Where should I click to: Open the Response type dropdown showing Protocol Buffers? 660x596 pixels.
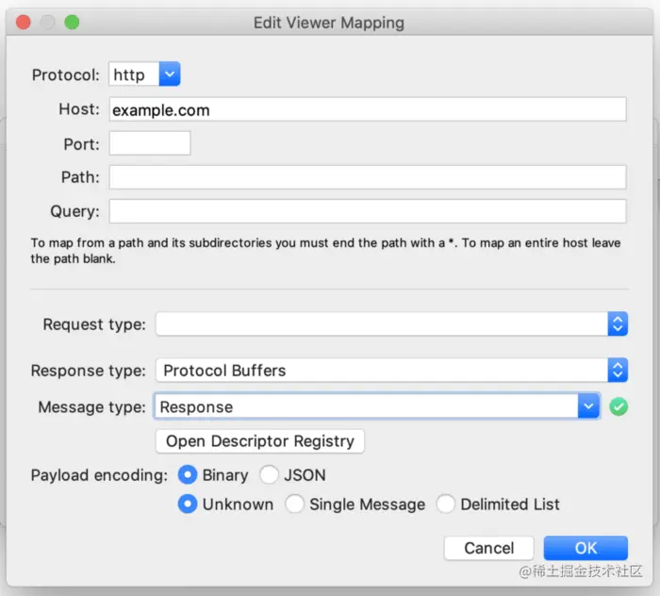point(391,370)
